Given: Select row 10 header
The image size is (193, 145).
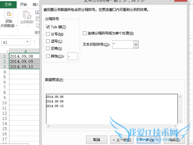Looking at the screenshot, I should pos(5,103).
